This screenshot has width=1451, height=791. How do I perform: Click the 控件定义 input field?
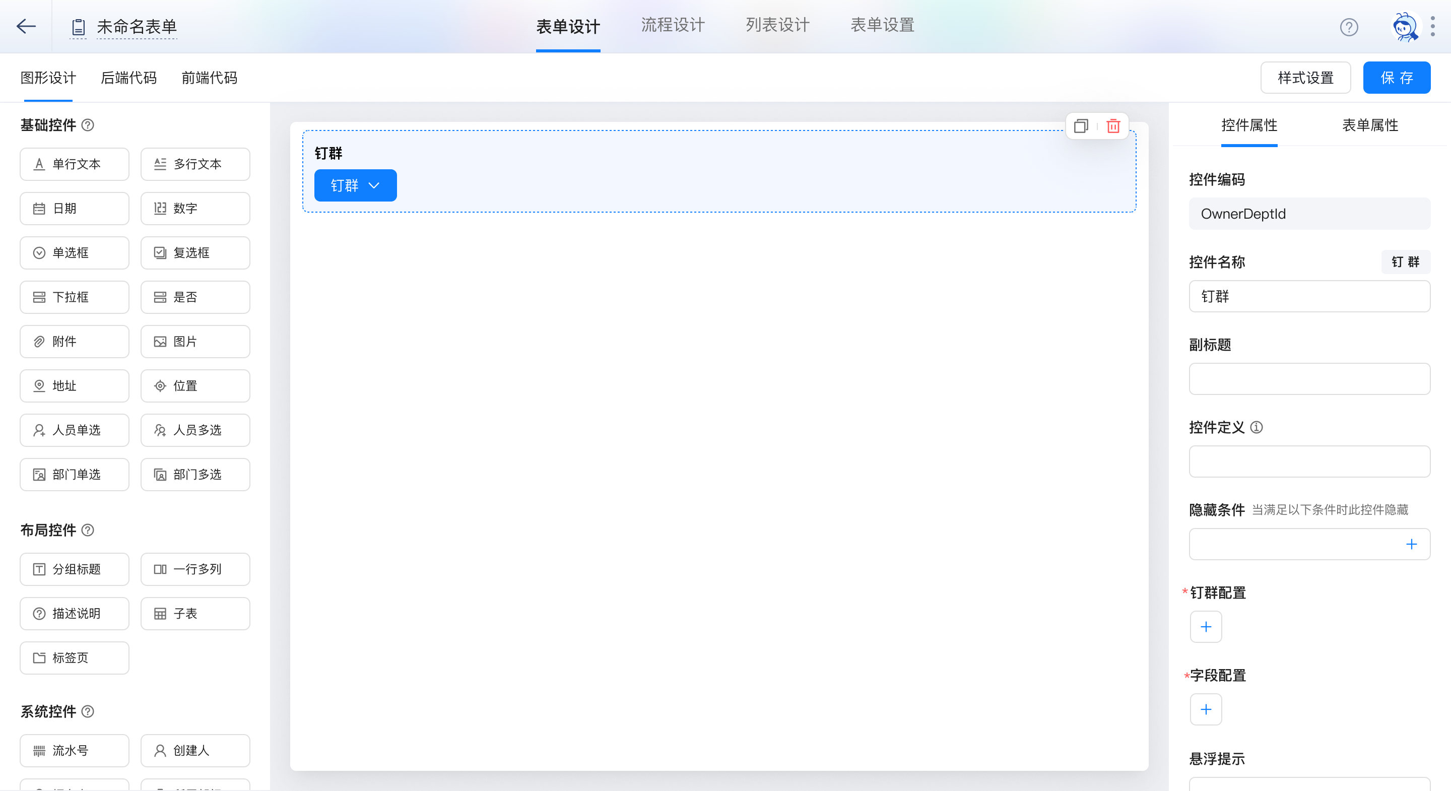point(1309,462)
